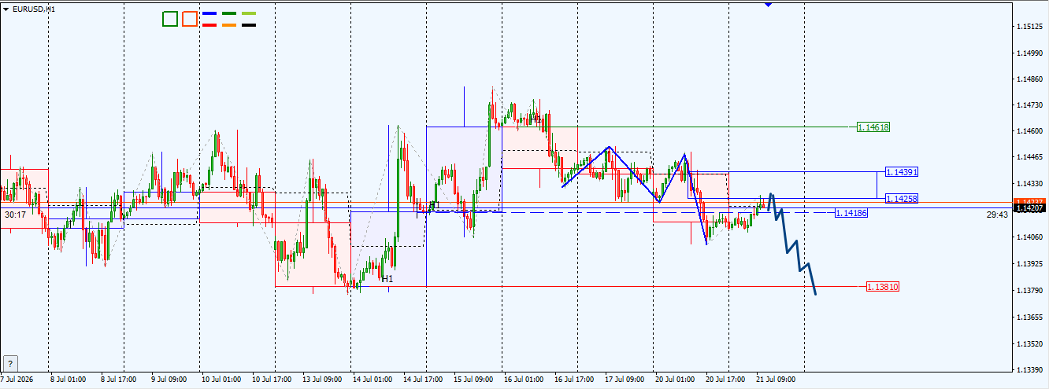Click the 30:17 timer text
Viewport: 1049px width, 389px height.
tap(15, 214)
